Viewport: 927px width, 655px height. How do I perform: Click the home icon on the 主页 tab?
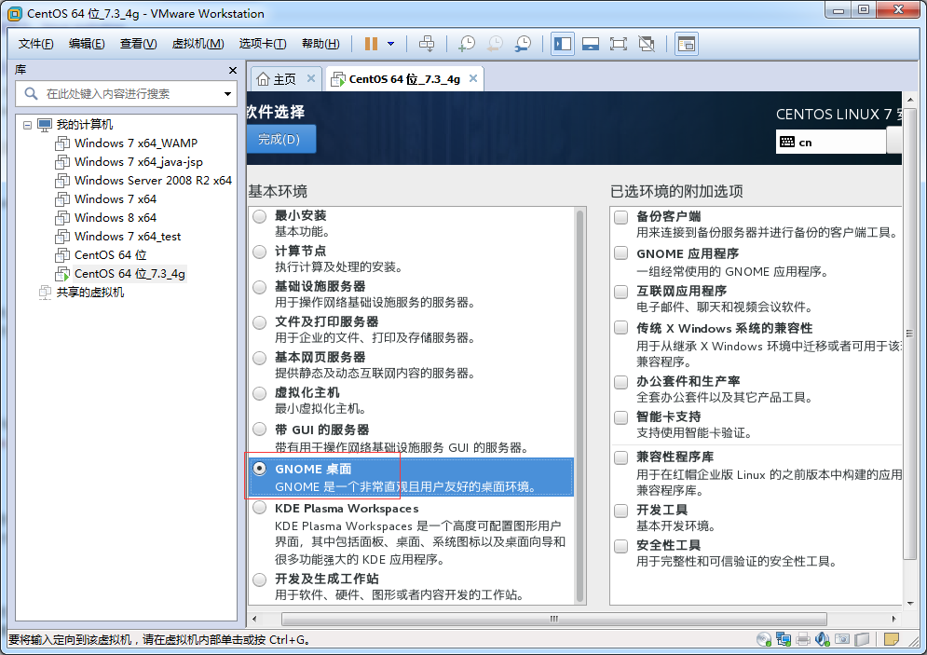click(x=263, y=78)
